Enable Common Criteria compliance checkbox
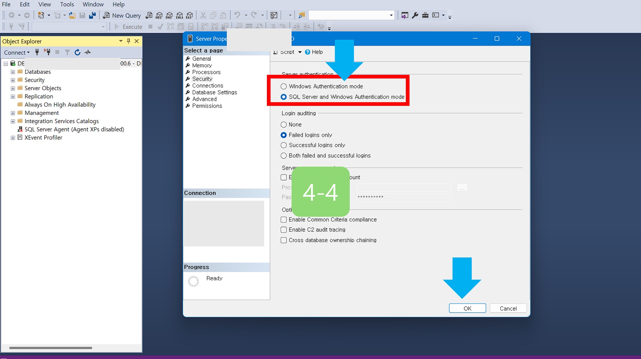 coord(284,220)
